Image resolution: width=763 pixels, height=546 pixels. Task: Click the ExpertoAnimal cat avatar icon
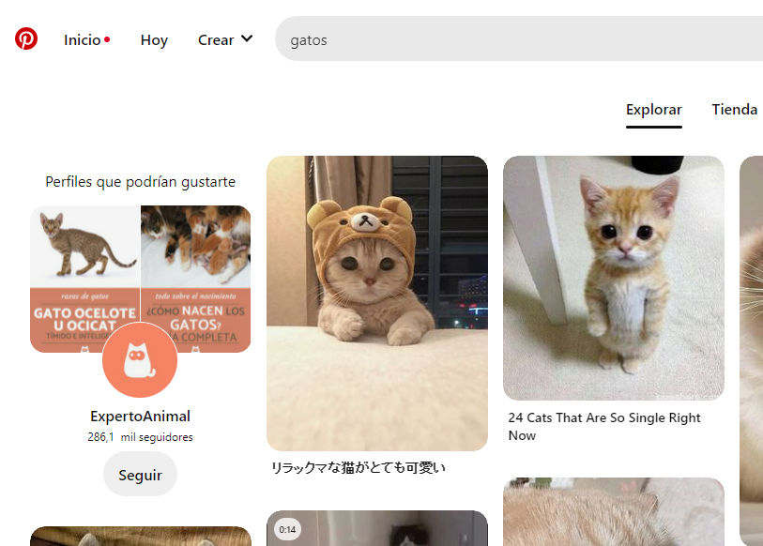pyautogui.click(x=140, y=360)
